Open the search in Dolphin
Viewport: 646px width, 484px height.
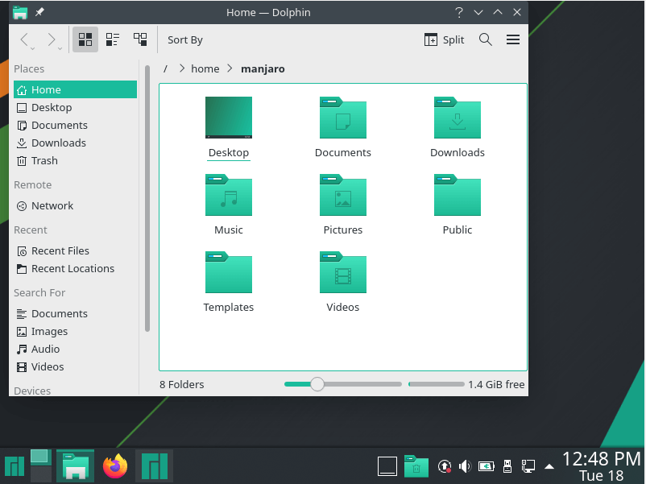click(485, 39)
